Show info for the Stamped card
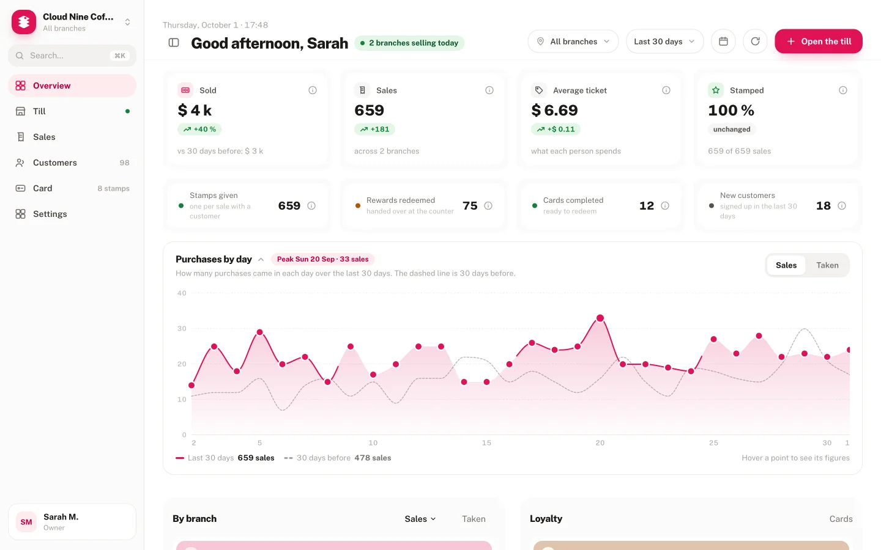 click(x=843, y=90)
